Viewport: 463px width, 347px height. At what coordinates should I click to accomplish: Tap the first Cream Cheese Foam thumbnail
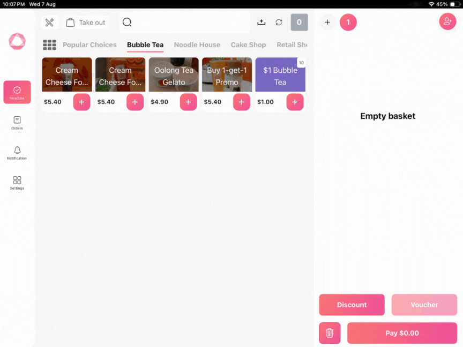pos(67,74)
